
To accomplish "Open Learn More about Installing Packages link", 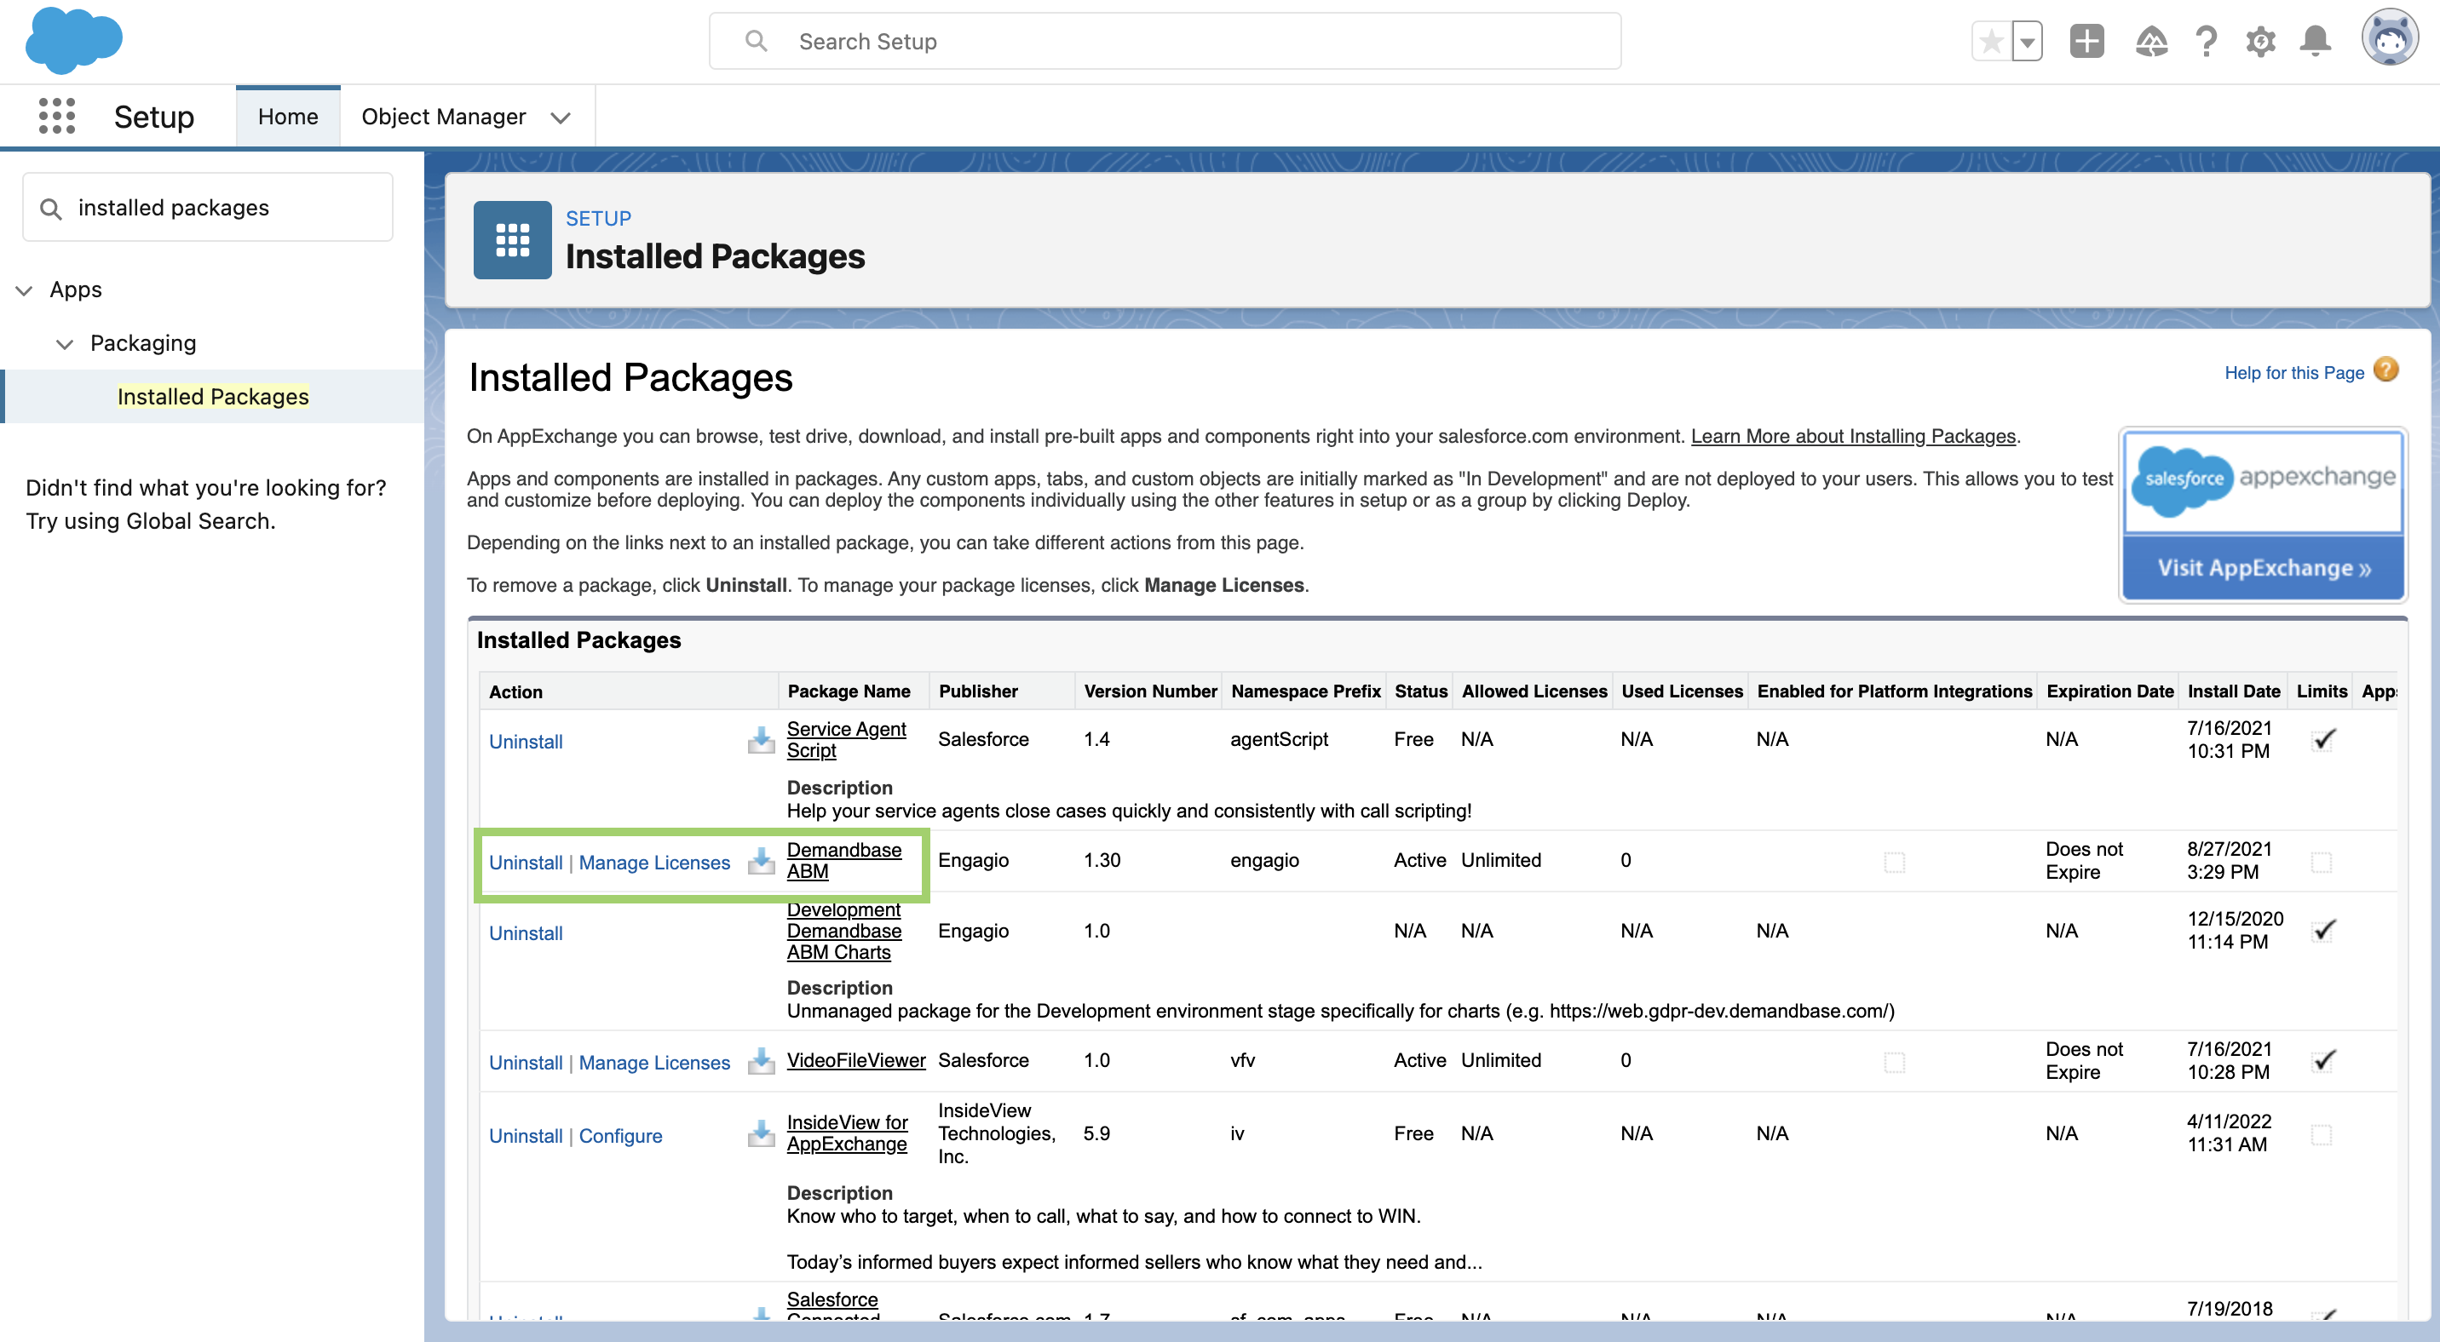I will pyautogui.click(x=1853, y=436).
